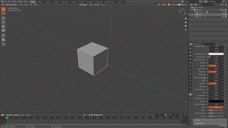Click the outliner search field

[207, 5]
